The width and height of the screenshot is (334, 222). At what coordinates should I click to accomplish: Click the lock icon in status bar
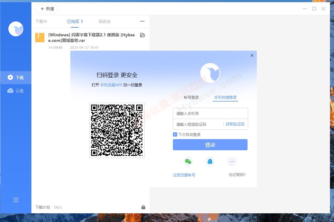click(143, 207)
